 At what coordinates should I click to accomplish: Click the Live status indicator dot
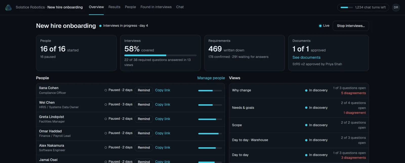(320, 26)
